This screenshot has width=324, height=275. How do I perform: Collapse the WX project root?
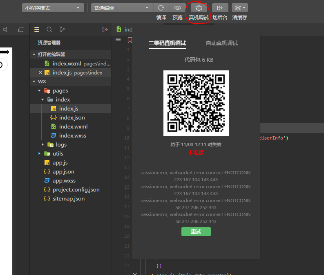(x=34, y=81)
